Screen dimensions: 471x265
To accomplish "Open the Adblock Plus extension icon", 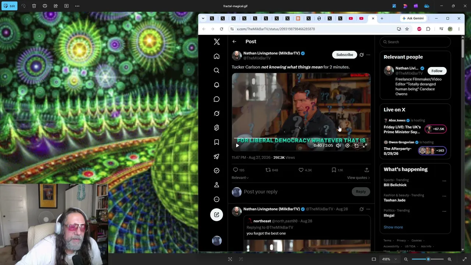I will click(x=419, y=29).
